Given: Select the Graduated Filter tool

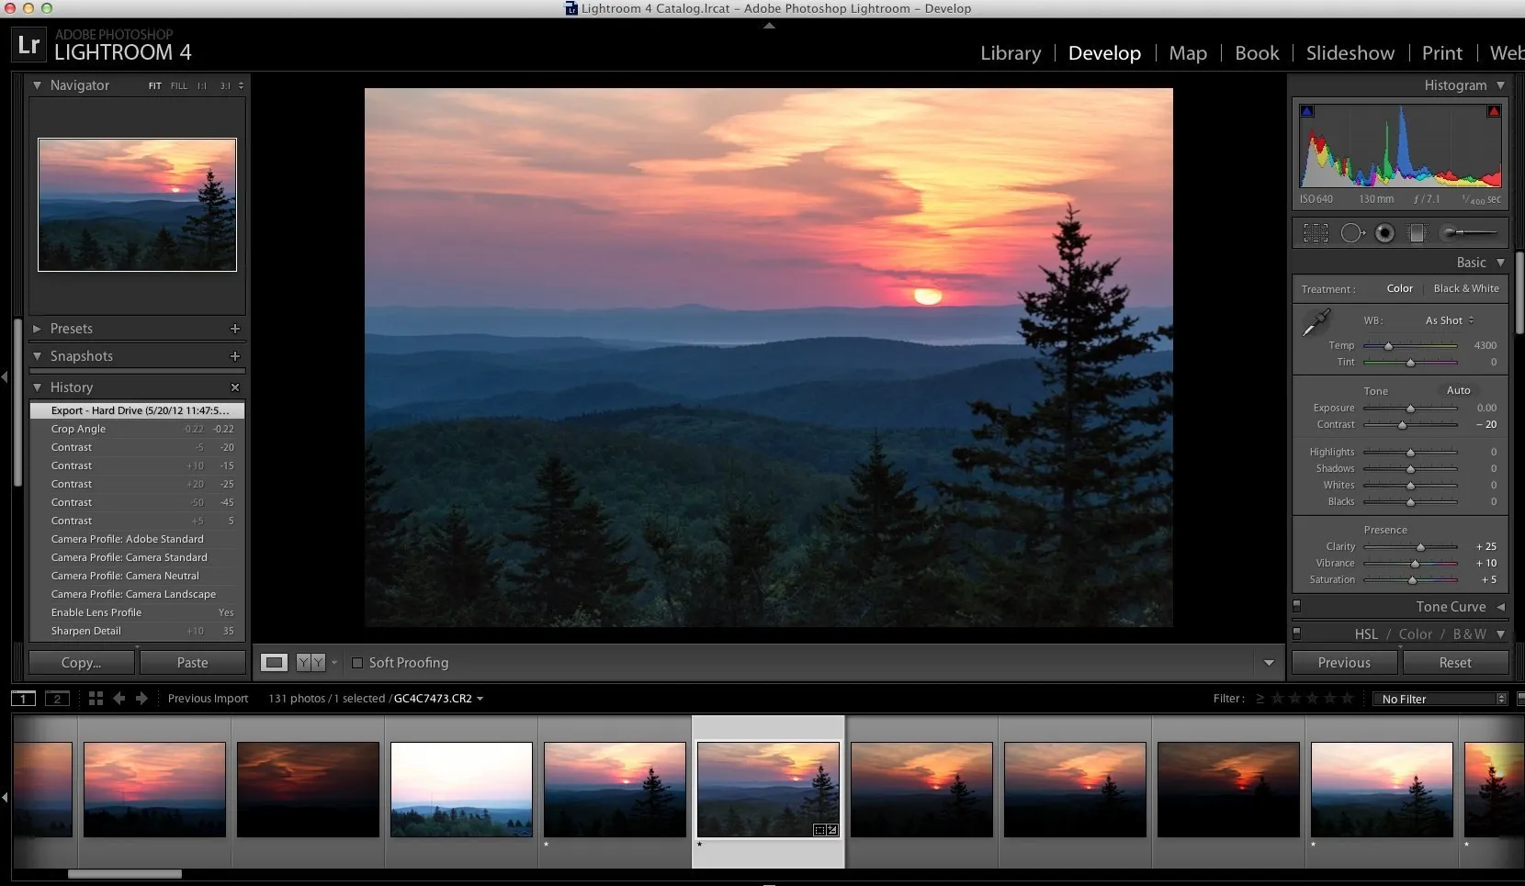Looking at the screenshot, I should coord(1418,232).
